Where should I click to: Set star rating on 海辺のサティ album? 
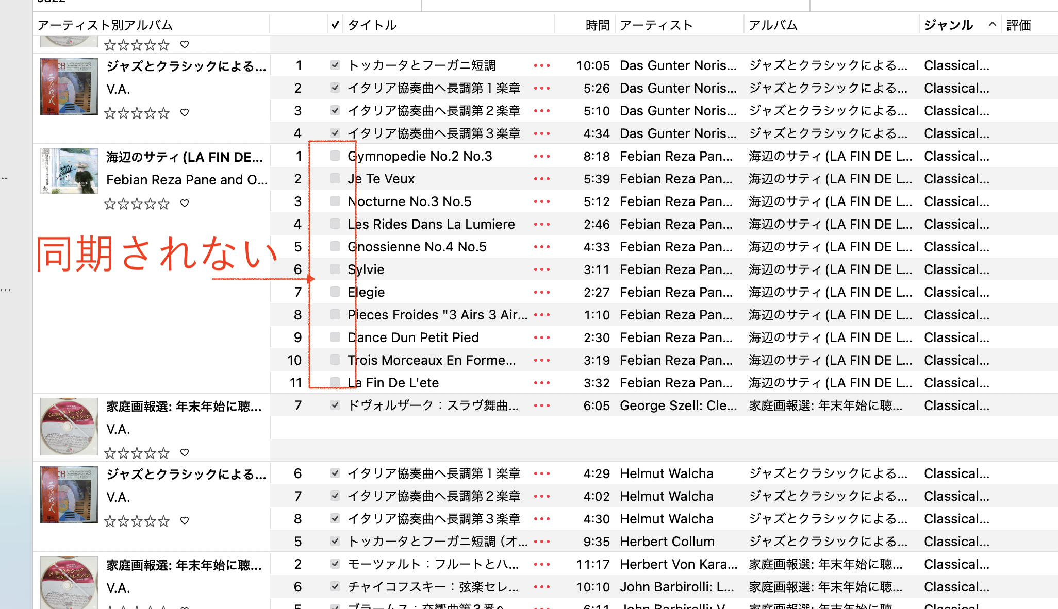(137, 204)
